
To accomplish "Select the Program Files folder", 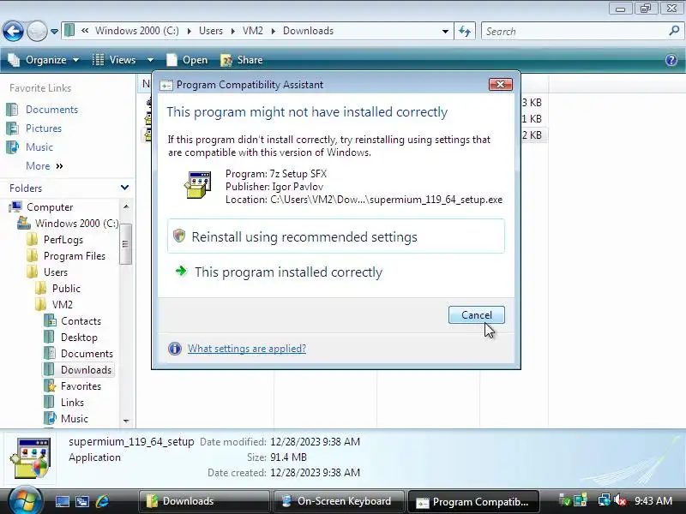I will coord(75,255).
